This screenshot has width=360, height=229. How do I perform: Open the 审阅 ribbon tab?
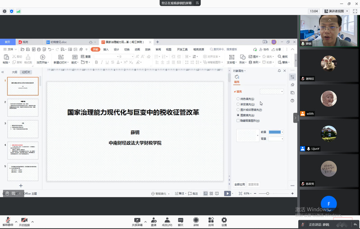[158, 49]
